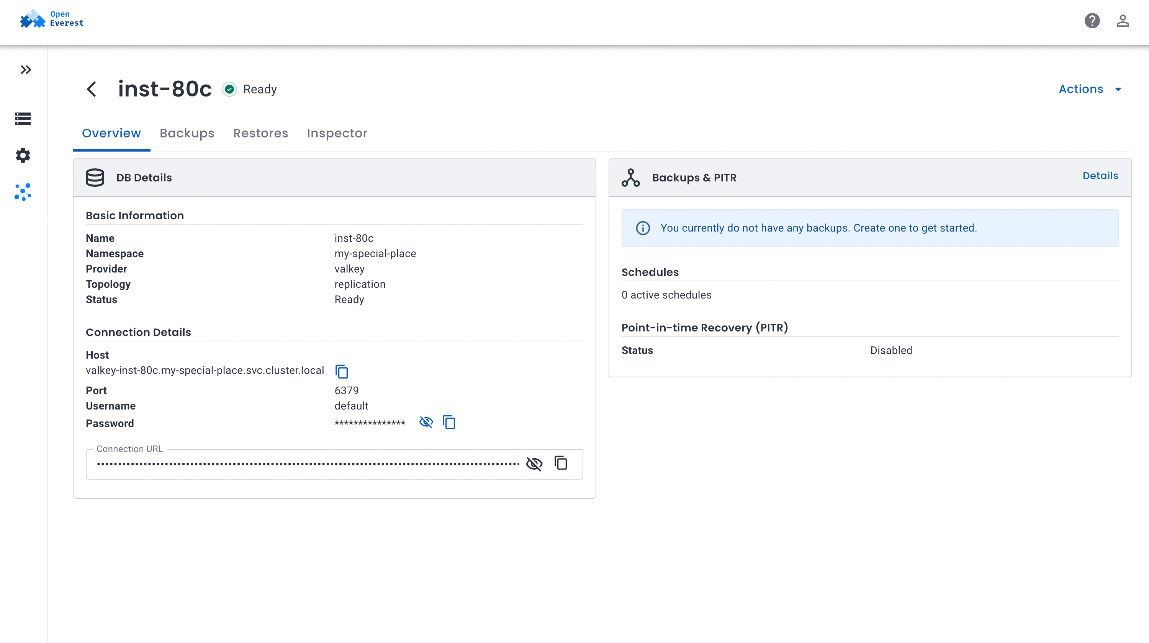Click the Backups & PITR tree icon
Image resolution: width=1149 pixels, height=643 pixels.
(x=631, y=178)
